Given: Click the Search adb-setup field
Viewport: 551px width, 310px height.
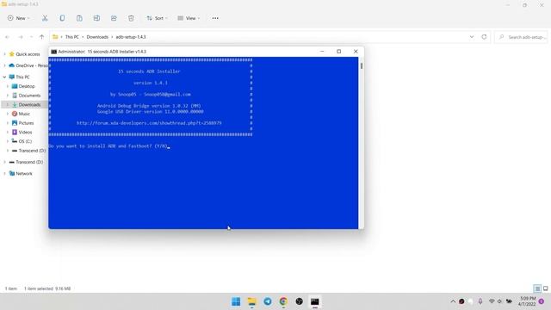Looking at the screenshot, I should click(521, 37).
